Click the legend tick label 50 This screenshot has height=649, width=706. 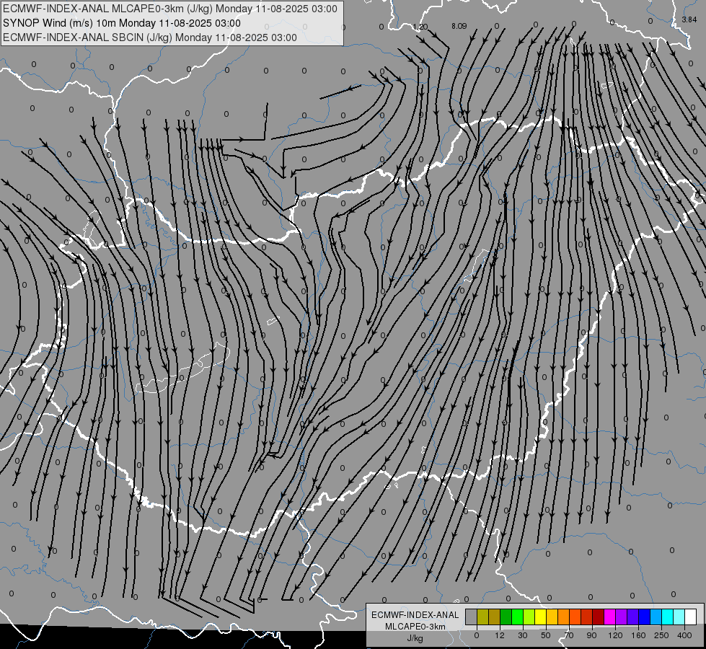546,635
